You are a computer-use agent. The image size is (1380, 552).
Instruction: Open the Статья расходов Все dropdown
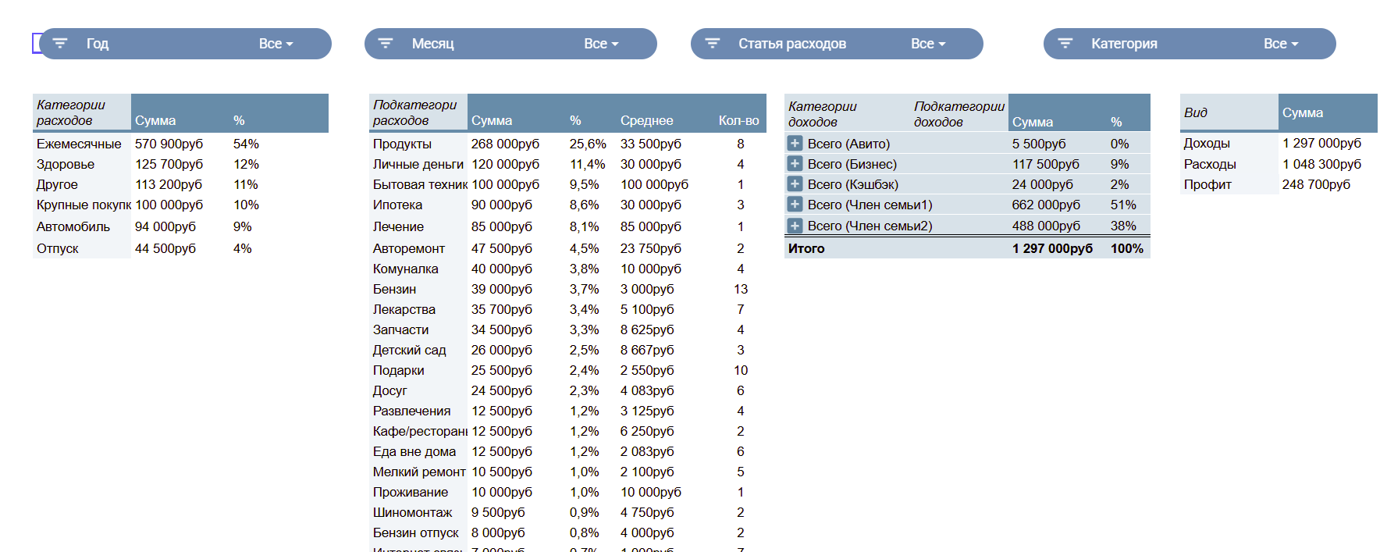(x=928, y=44)
